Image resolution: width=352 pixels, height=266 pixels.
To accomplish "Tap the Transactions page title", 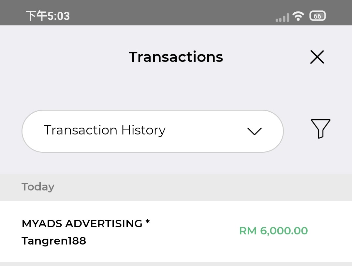I will [x=176, y=57].
